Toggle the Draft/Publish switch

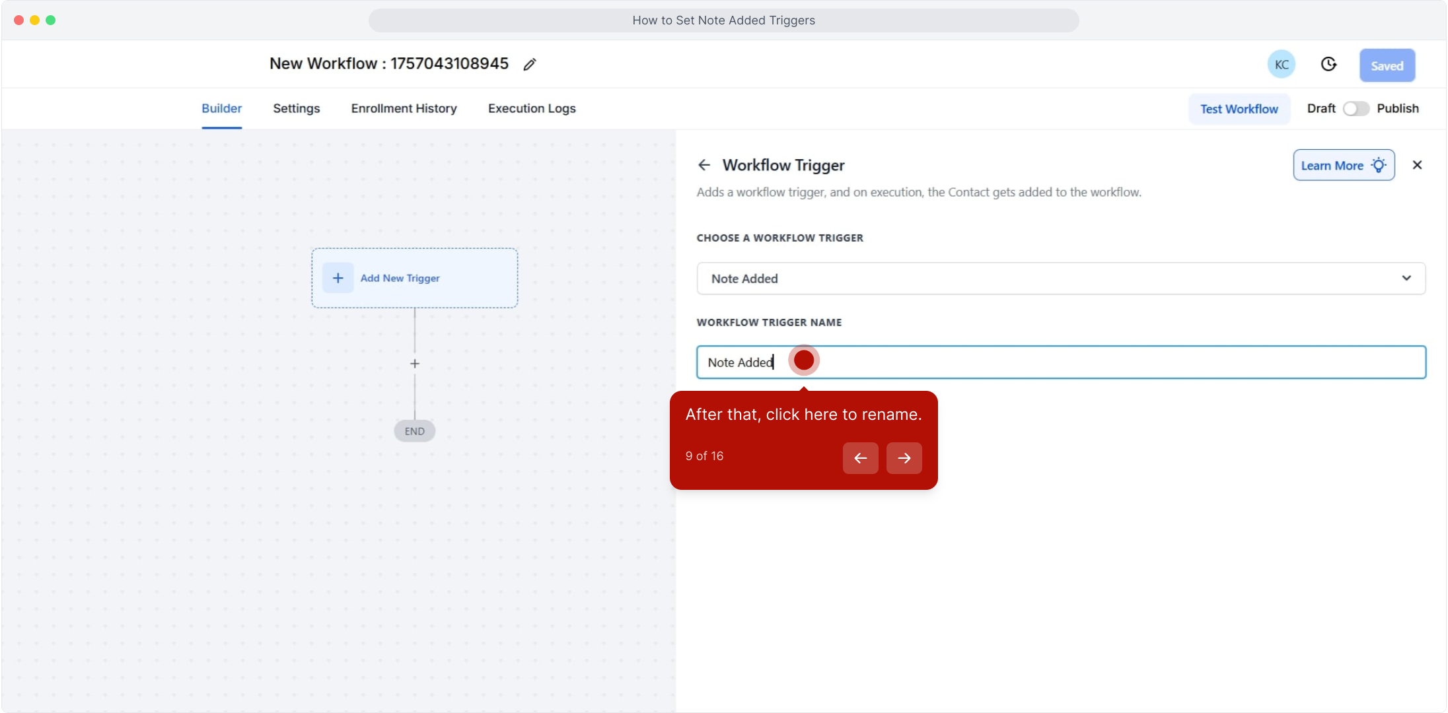[1356, 108]
